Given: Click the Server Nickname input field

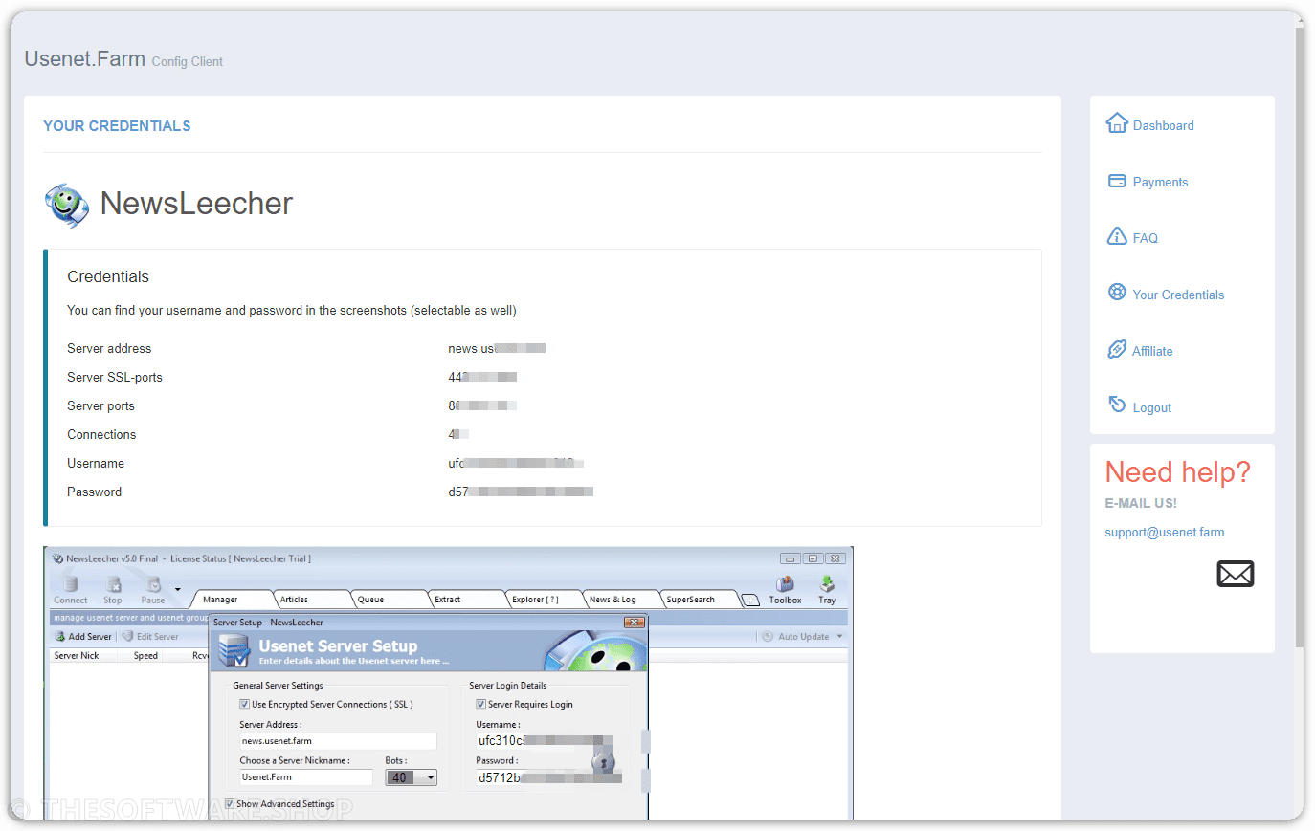Looking at the screenshot, I should point(305,777).
